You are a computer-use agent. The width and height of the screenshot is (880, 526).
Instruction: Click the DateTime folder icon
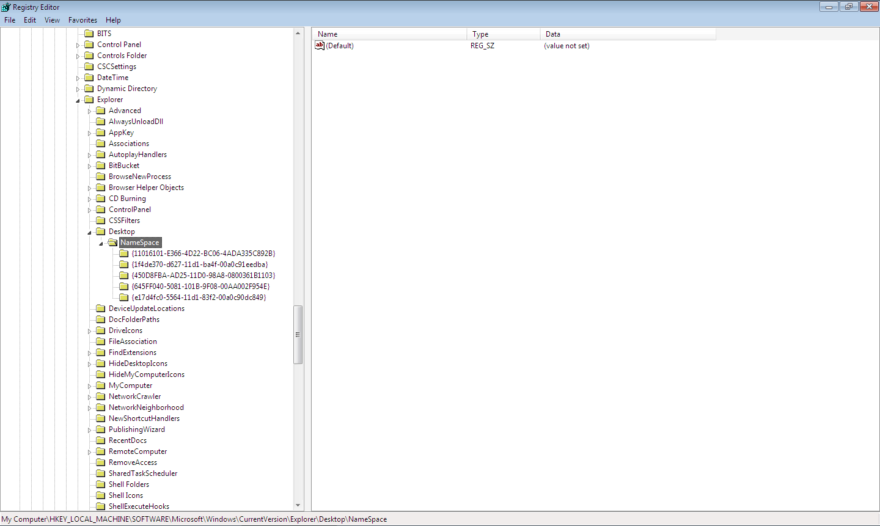[x=89, y=78]
